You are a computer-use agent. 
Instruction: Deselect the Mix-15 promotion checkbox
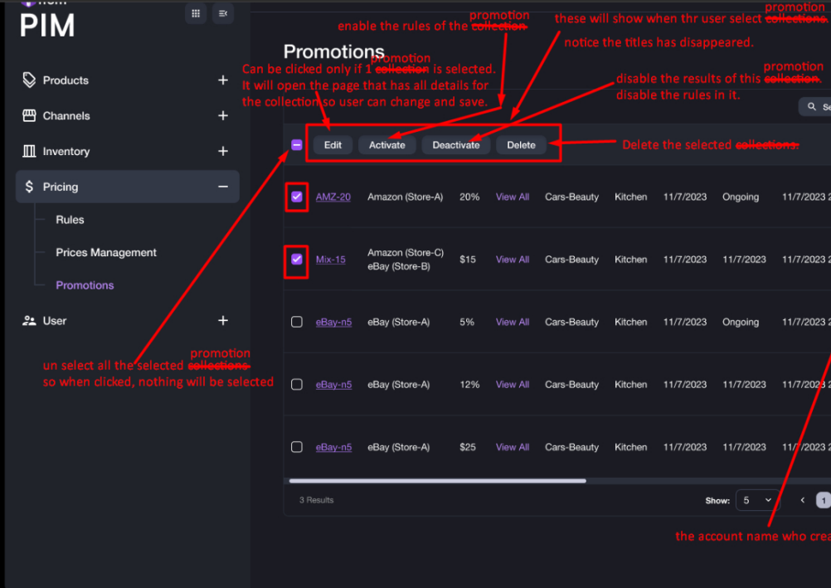click(x=296, y=260)
